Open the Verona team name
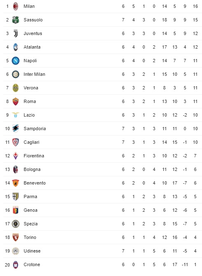 31,88
